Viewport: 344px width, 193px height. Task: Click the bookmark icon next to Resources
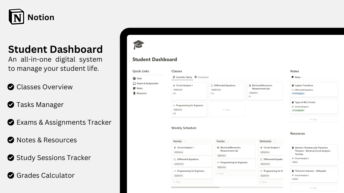tap(135, 93)
